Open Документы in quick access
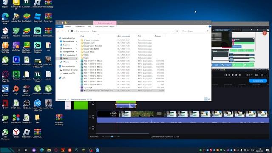This screenshot has width=272, height=153. (x=67, y=48)
